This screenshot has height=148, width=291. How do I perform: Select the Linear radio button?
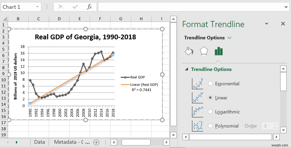click(210, 98)
